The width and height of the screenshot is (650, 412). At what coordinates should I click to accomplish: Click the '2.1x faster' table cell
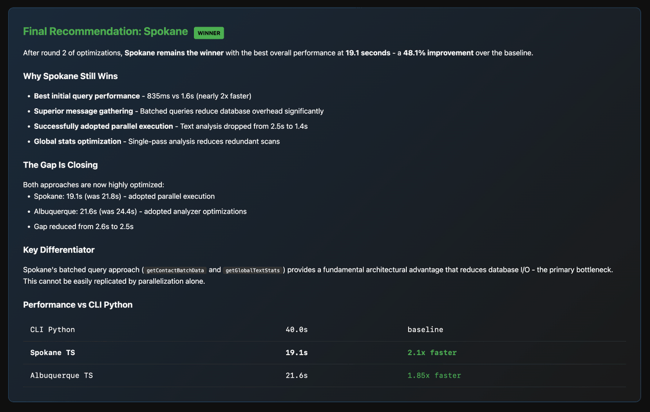432,352
